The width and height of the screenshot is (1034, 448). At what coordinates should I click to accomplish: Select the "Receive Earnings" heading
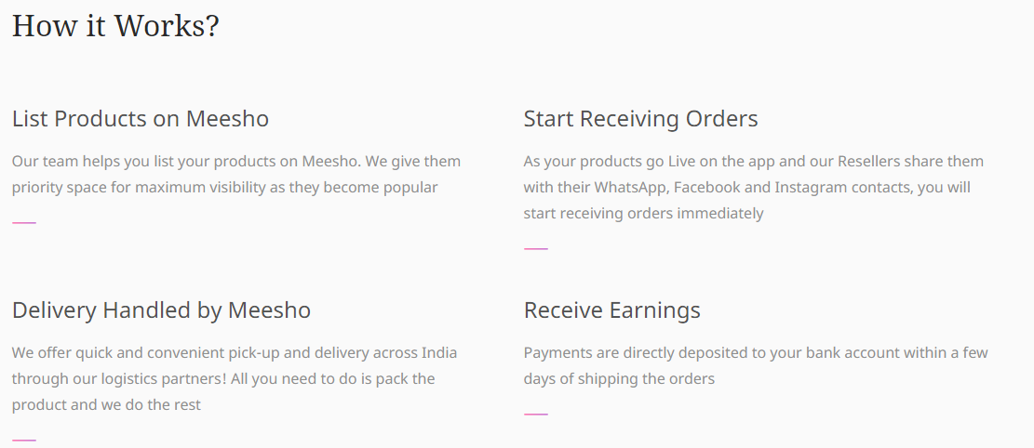coord(611,310)
